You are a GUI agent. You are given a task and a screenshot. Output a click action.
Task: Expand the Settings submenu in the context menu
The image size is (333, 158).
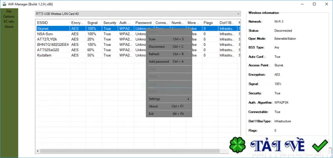(169, 99)
